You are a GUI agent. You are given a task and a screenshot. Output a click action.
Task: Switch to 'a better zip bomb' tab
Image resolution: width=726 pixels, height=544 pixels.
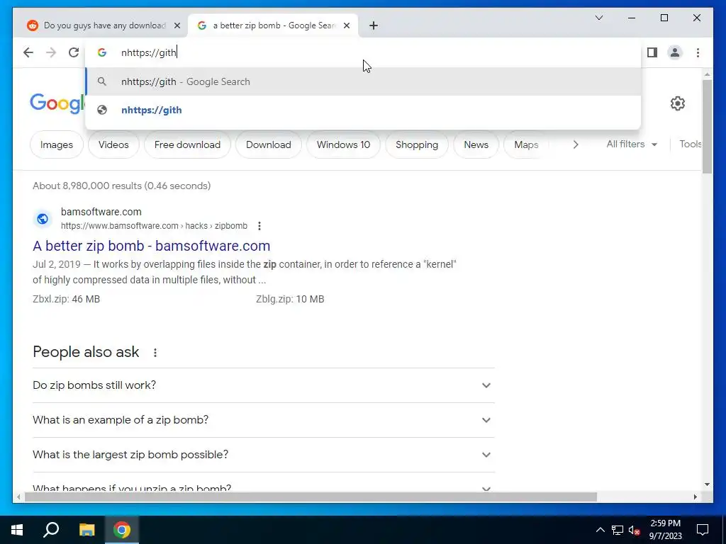273,25
